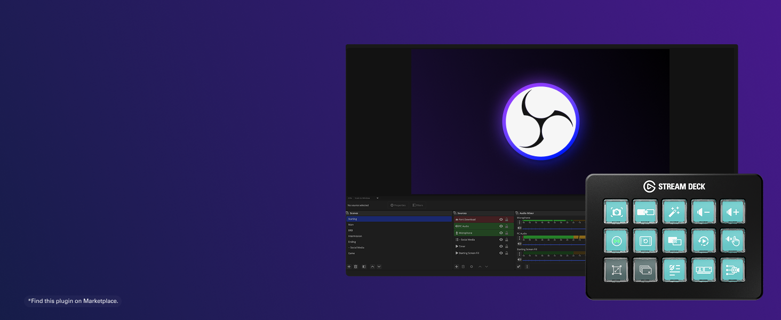Viewport: 781px width, 320px height.
Task: Open scene filters icon in Scenes toolbar
Action: coord(364,266)
